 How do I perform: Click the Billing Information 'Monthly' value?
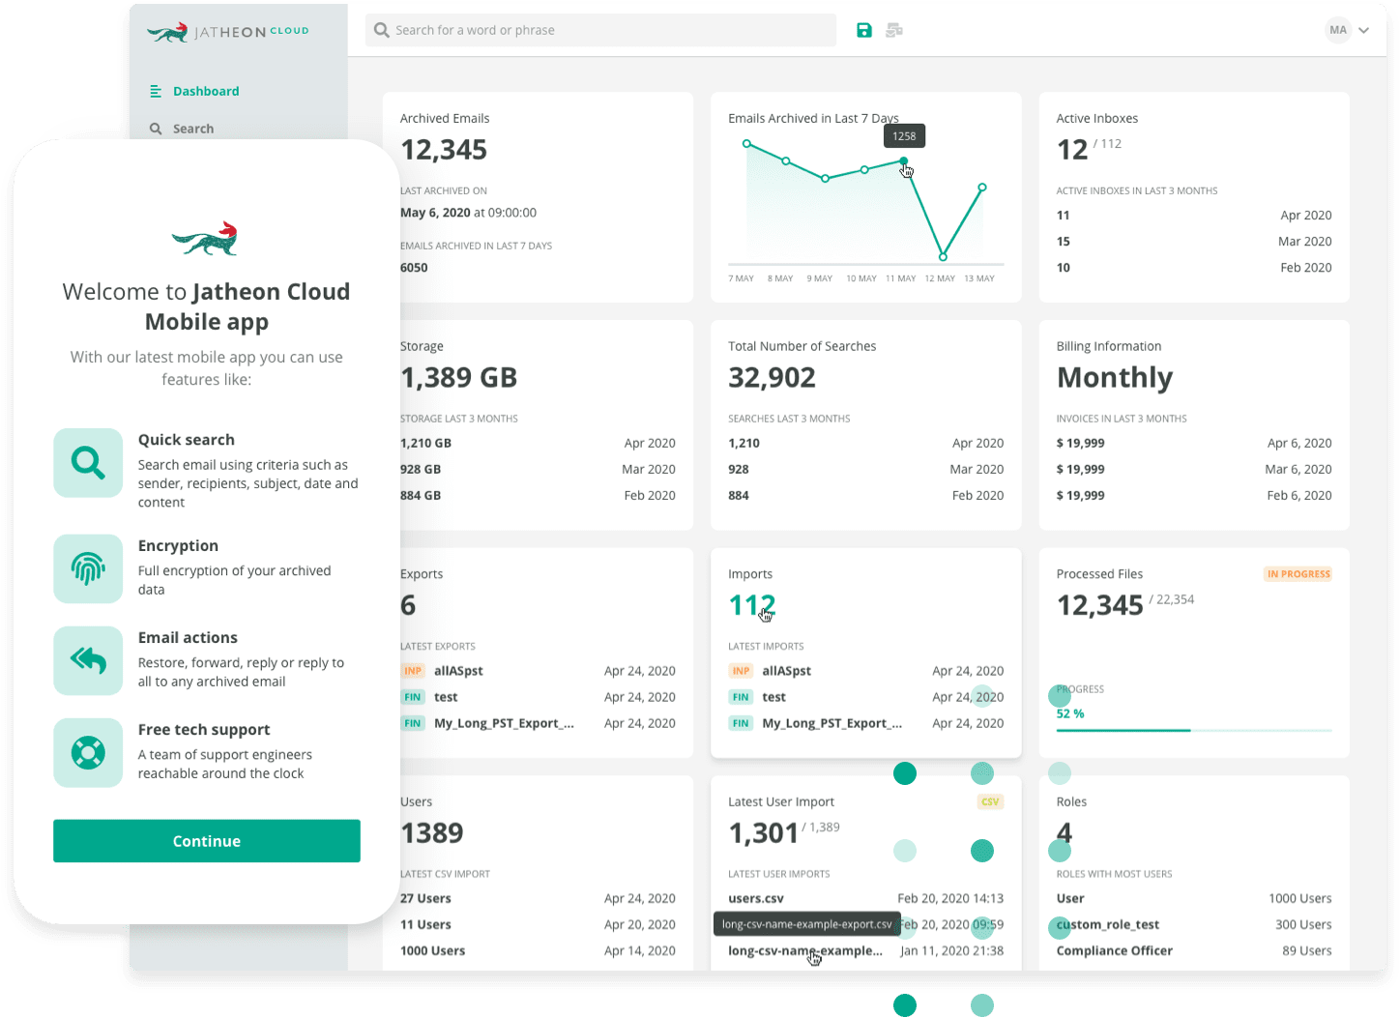(x=1115, y=378)
